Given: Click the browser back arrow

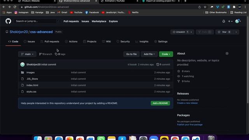Looking at the screenshot, I should point(4,7).
